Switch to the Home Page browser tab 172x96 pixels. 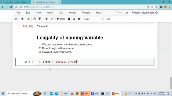[16, 2]
